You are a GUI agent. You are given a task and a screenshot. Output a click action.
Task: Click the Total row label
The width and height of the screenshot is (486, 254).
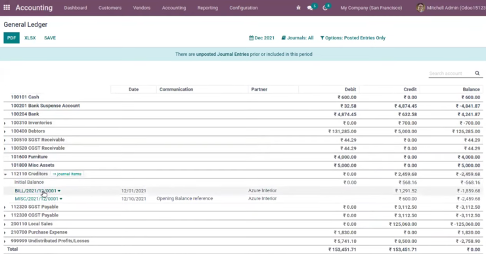[12, 249]
